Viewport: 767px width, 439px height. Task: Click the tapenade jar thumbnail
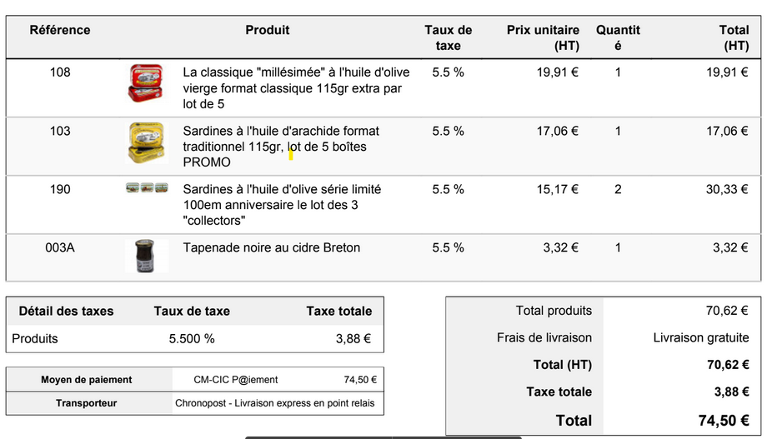pyautogui.click(x=146, y=256)
